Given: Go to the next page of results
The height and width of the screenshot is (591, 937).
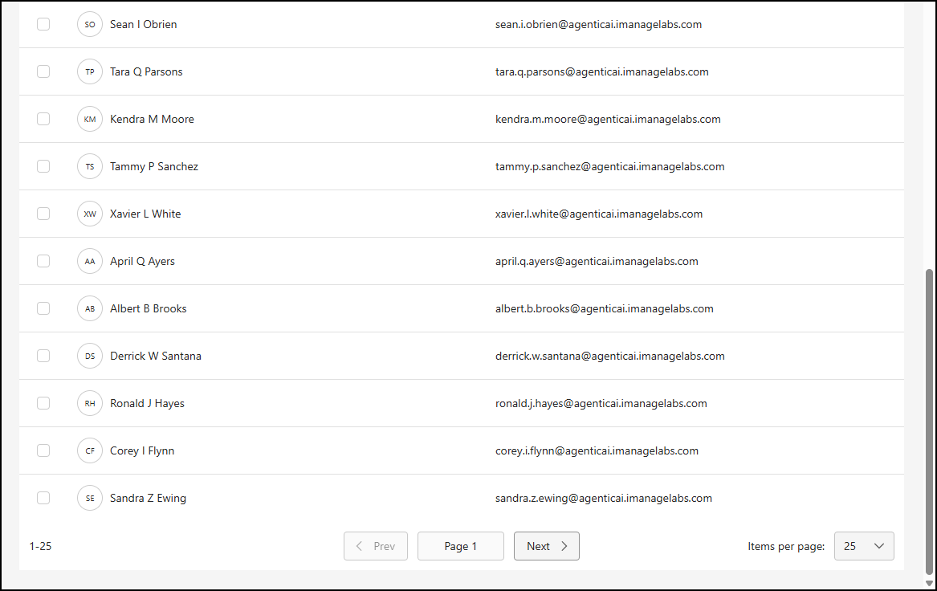Looking at the screenshot, I should coord(547,546).
